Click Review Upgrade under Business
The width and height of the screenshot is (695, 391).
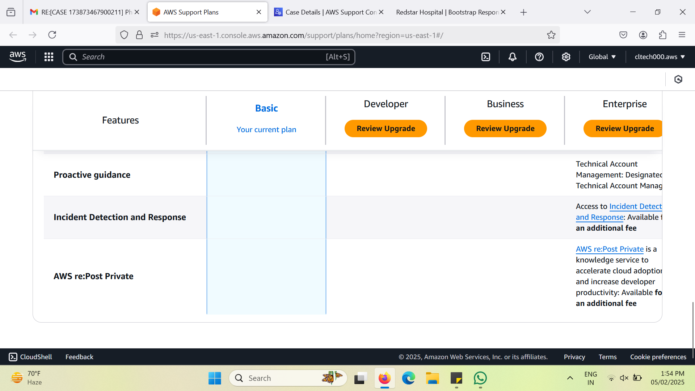pyautogui.click(x=505, y=129)
